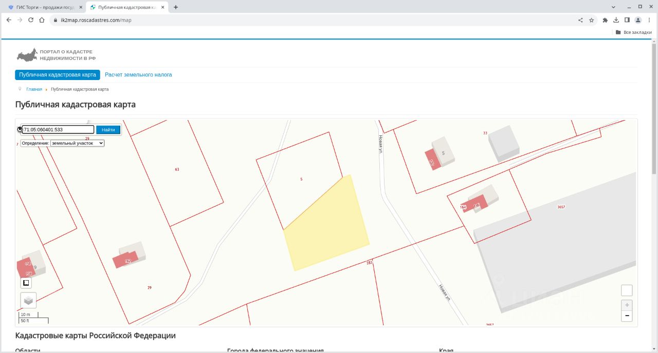This screenshot has height=353, width=658.
Task: Go forward in browser history
Action: coord(20,20)
